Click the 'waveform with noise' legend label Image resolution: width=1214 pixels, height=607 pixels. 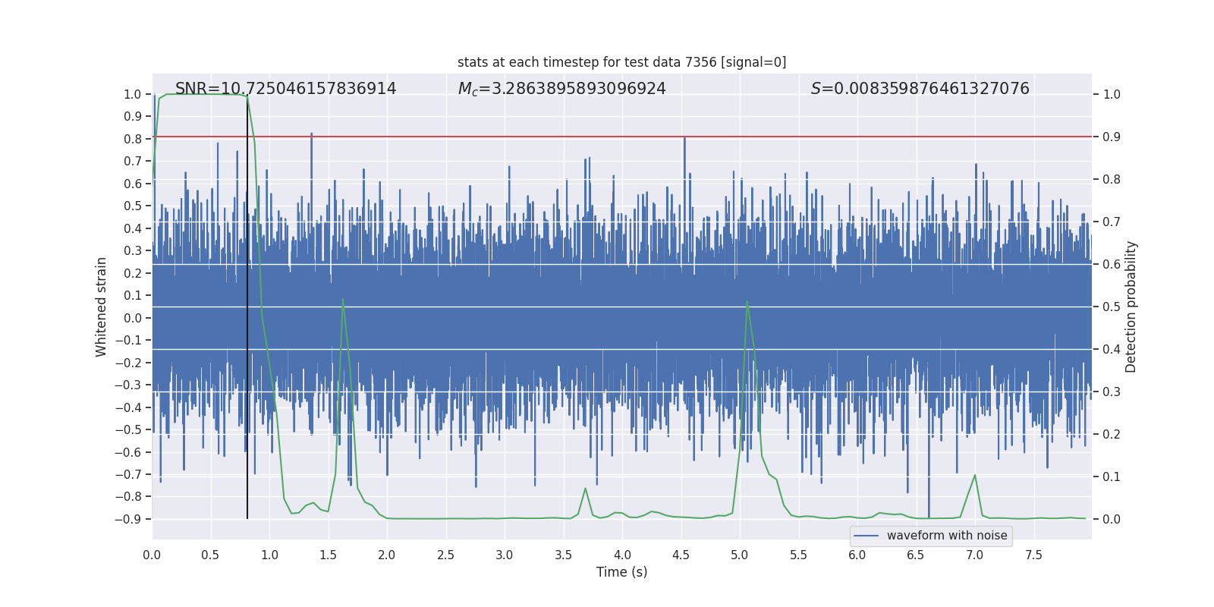coord(946,536)
